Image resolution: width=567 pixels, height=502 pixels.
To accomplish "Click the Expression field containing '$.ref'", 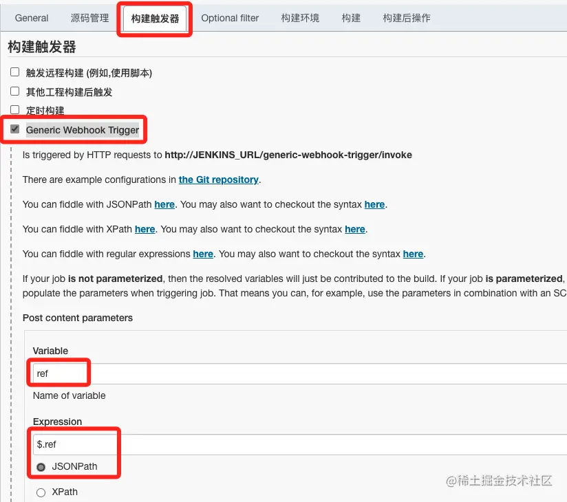I will pyautogui.click(x=300, y=444).
